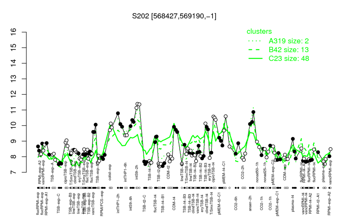Click the plot title S202 [568427,569190,-1]
Image resolution: width=351 pixels, height=219 pixels.
(x=174, y=16)
